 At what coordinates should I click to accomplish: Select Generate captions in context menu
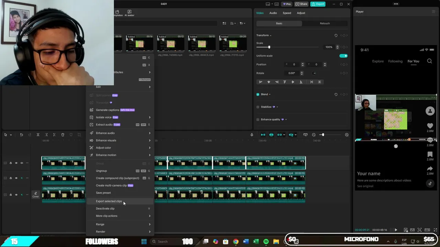pos(119,110)
